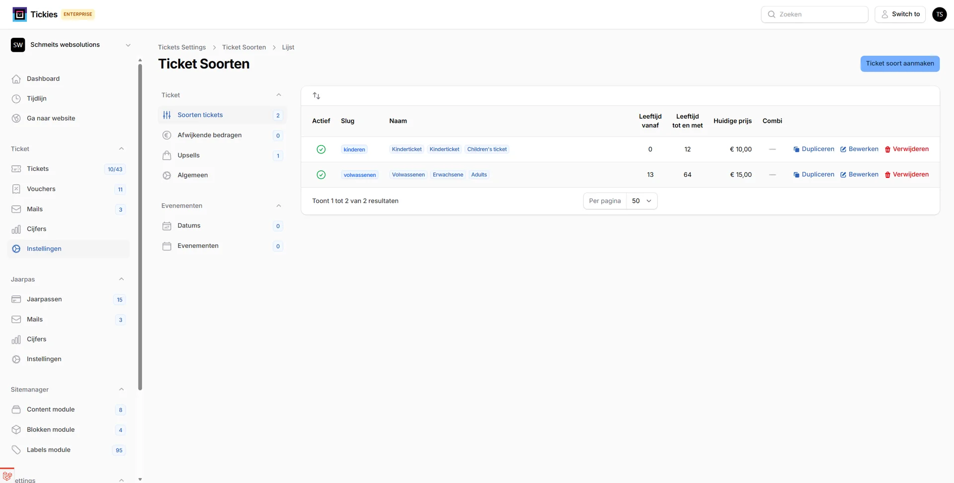Open Afwijkende bedragen settings item
954x483 pixels.
point(209,135)
